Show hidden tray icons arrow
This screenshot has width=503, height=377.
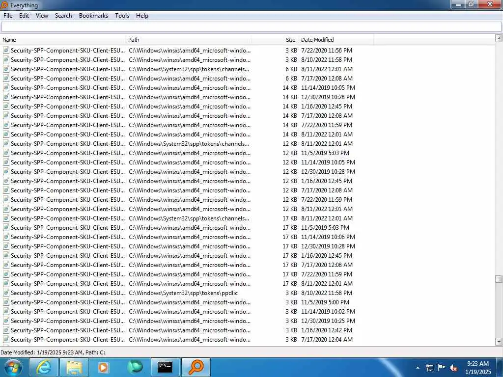coord(418,368)
